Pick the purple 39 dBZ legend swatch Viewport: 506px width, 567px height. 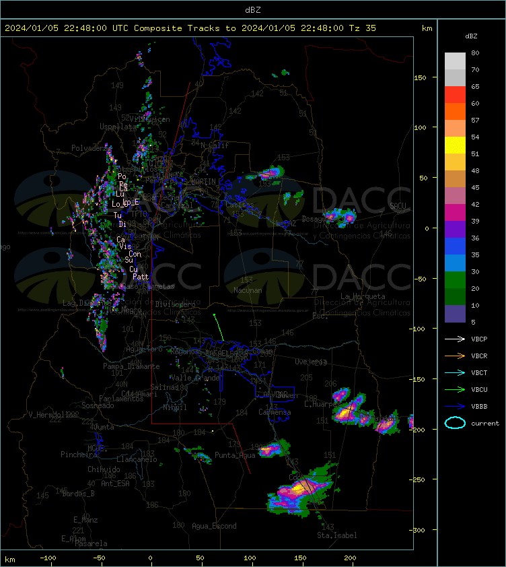tap(455, 230)
